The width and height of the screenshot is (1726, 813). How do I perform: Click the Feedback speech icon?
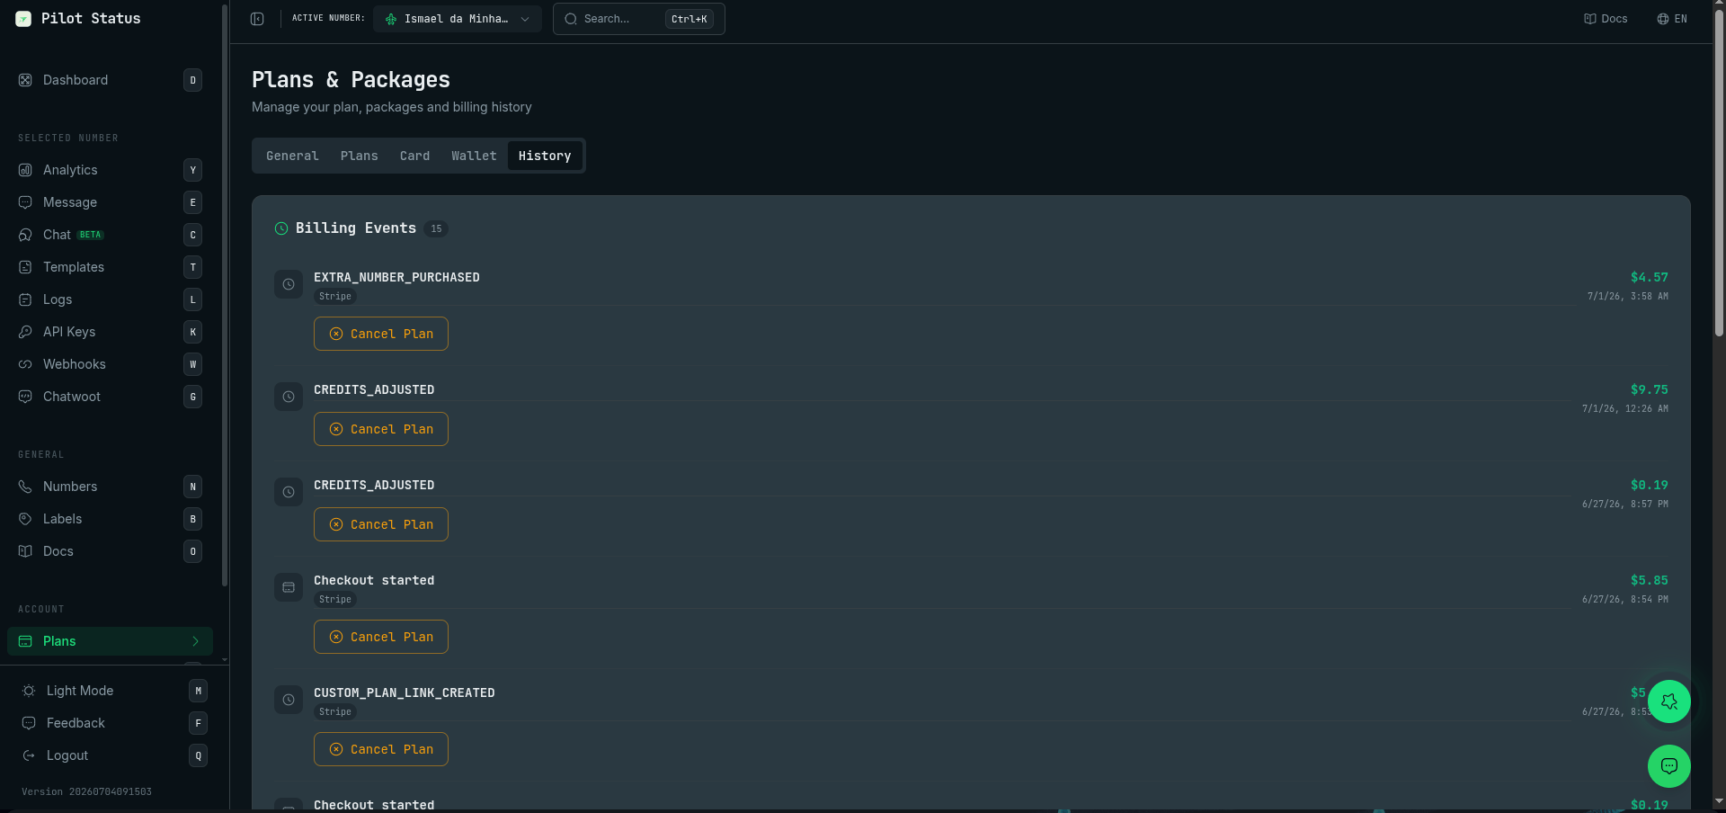29,723
